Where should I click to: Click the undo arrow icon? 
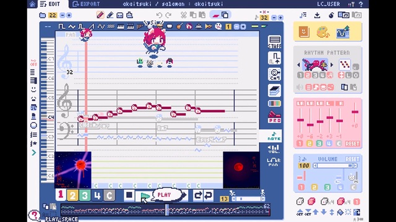[159, 15]
